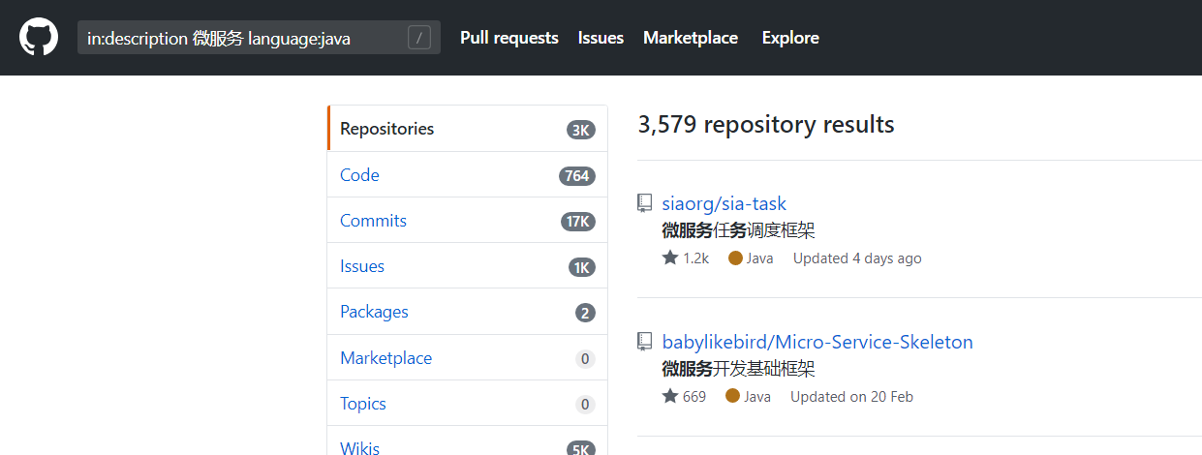Open the babylikebird/Micro-Service-Skeleton repository
1202x455 pixels.
click(x=817, y=342)
